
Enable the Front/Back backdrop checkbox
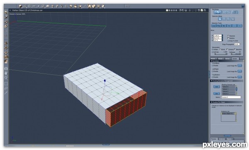click(212, 66)
